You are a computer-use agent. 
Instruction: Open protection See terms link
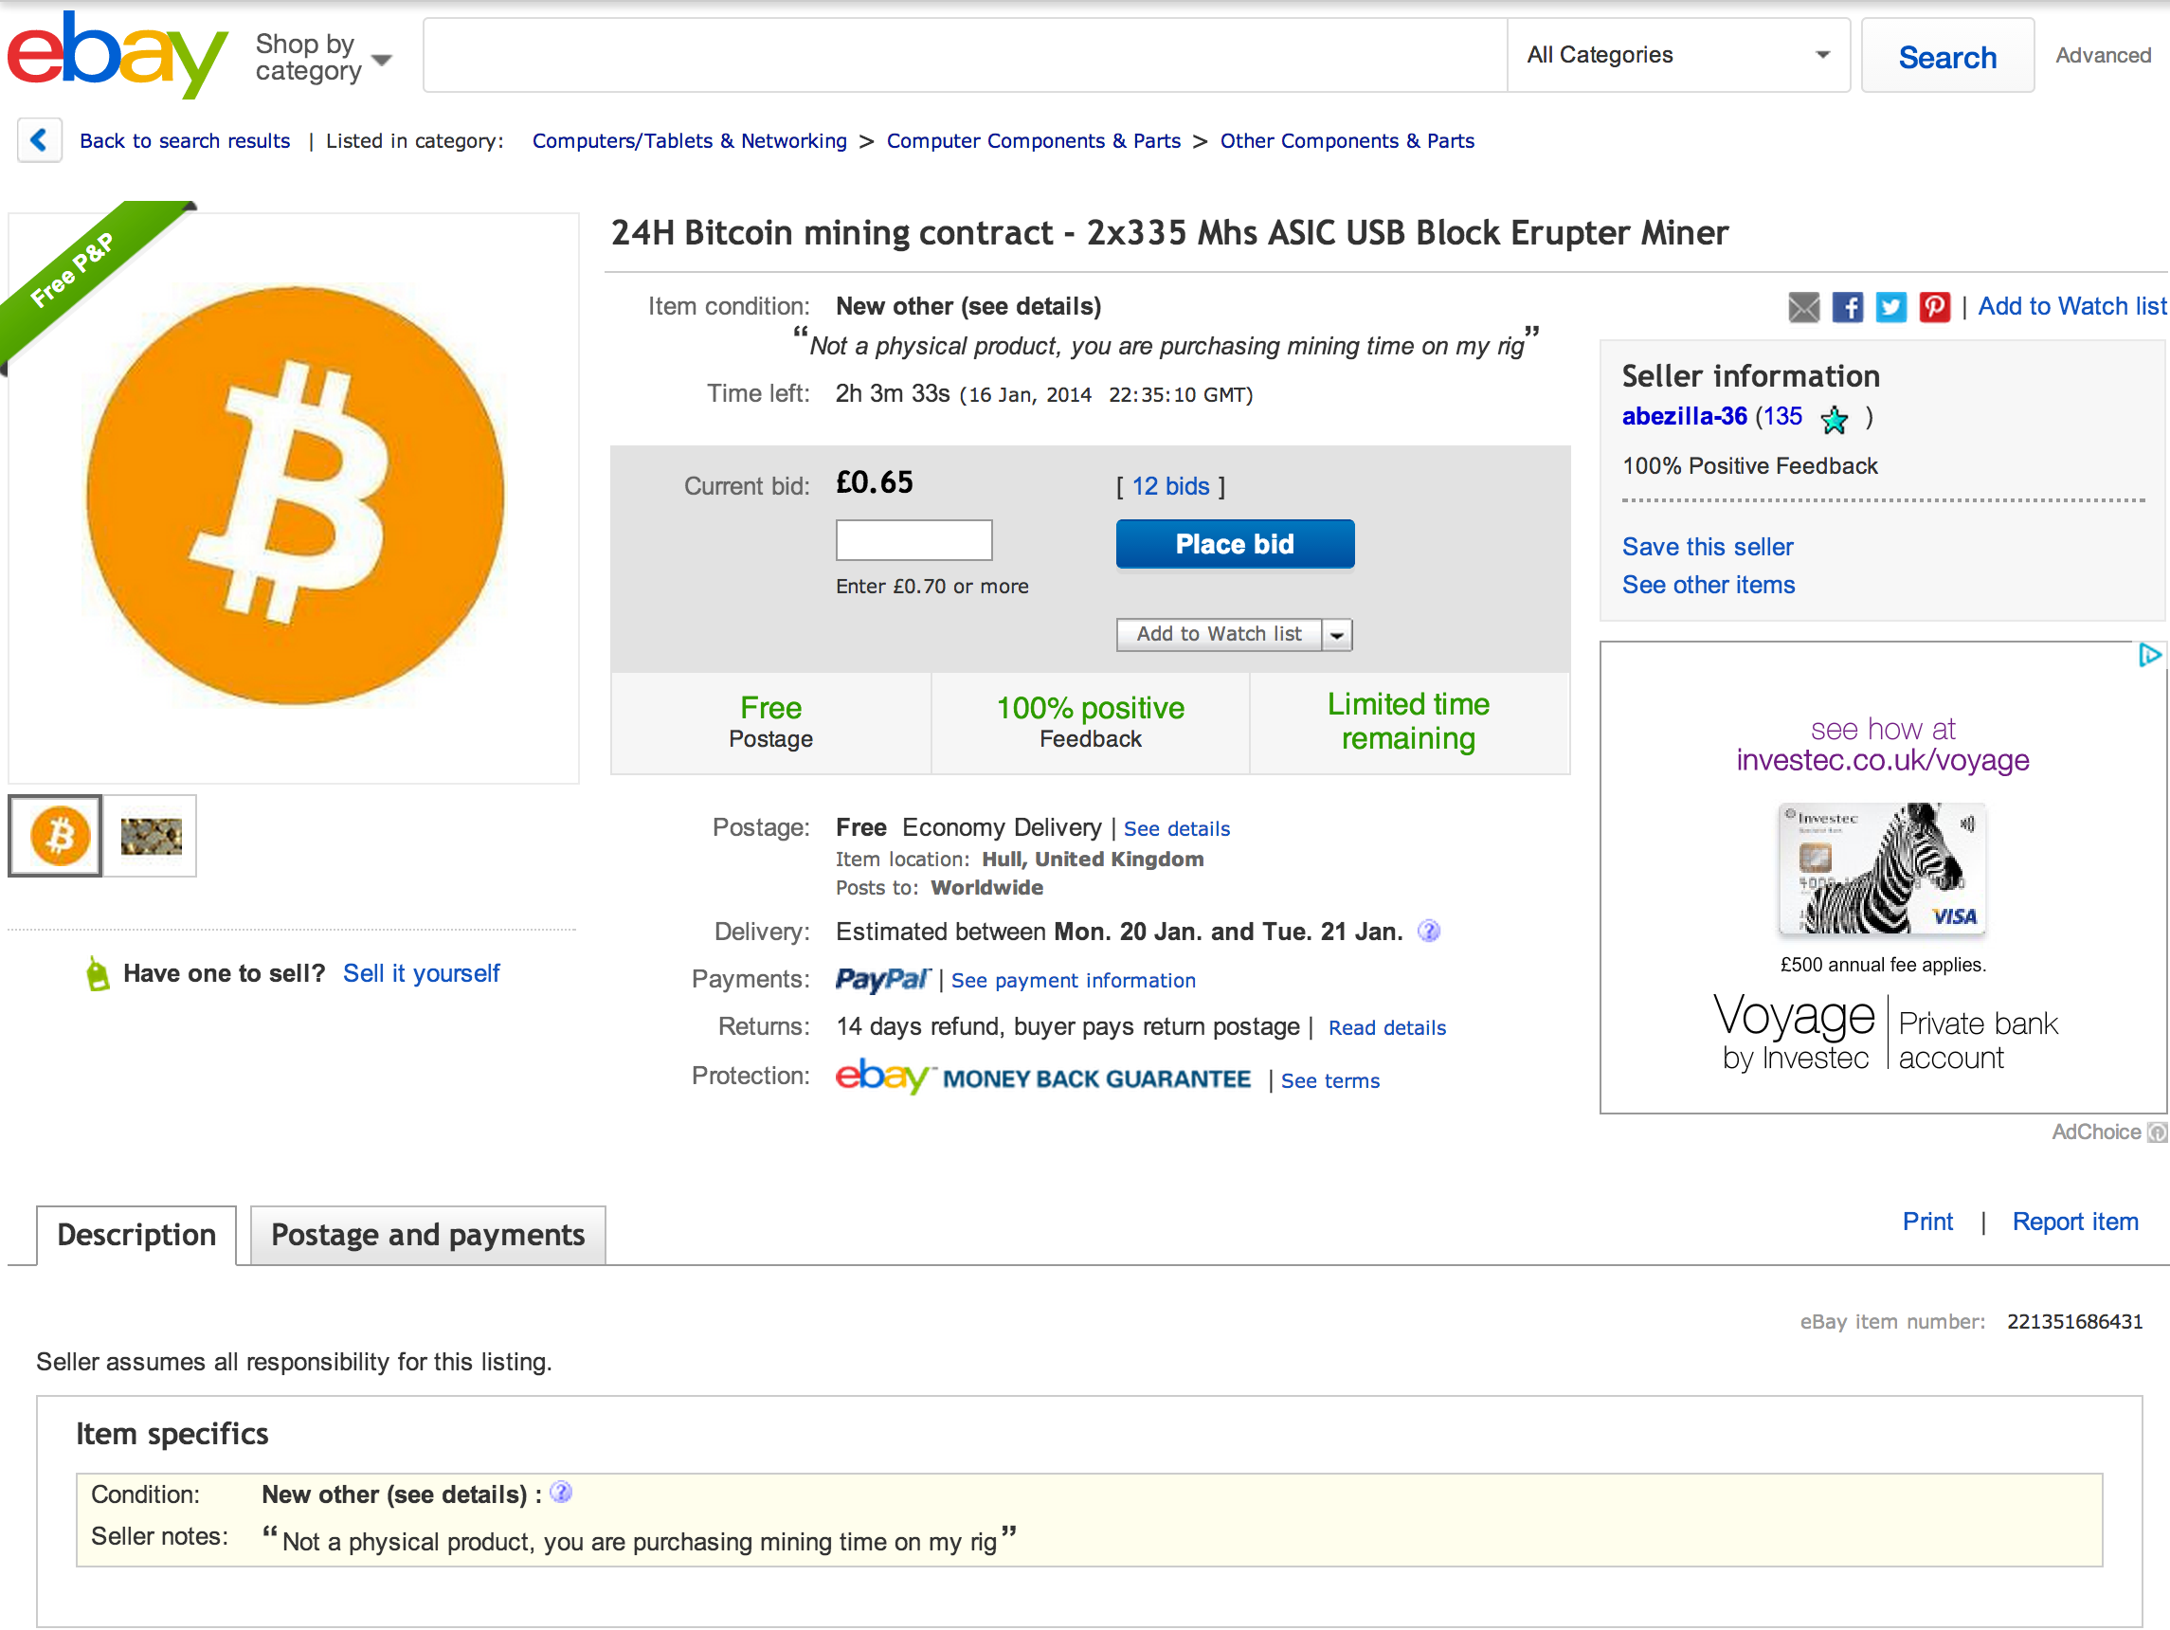[x=1329, y=1080]
